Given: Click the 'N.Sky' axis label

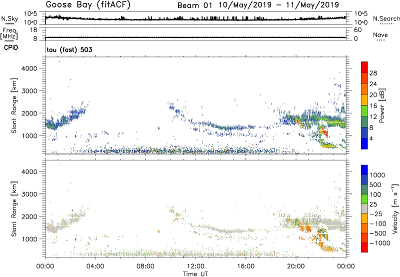Looking at the screenshot, I should point(9,18).
